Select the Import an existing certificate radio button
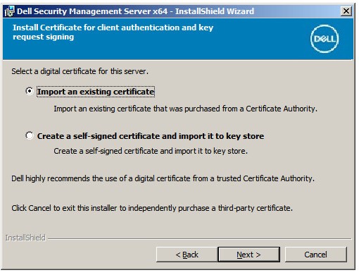 30,91
